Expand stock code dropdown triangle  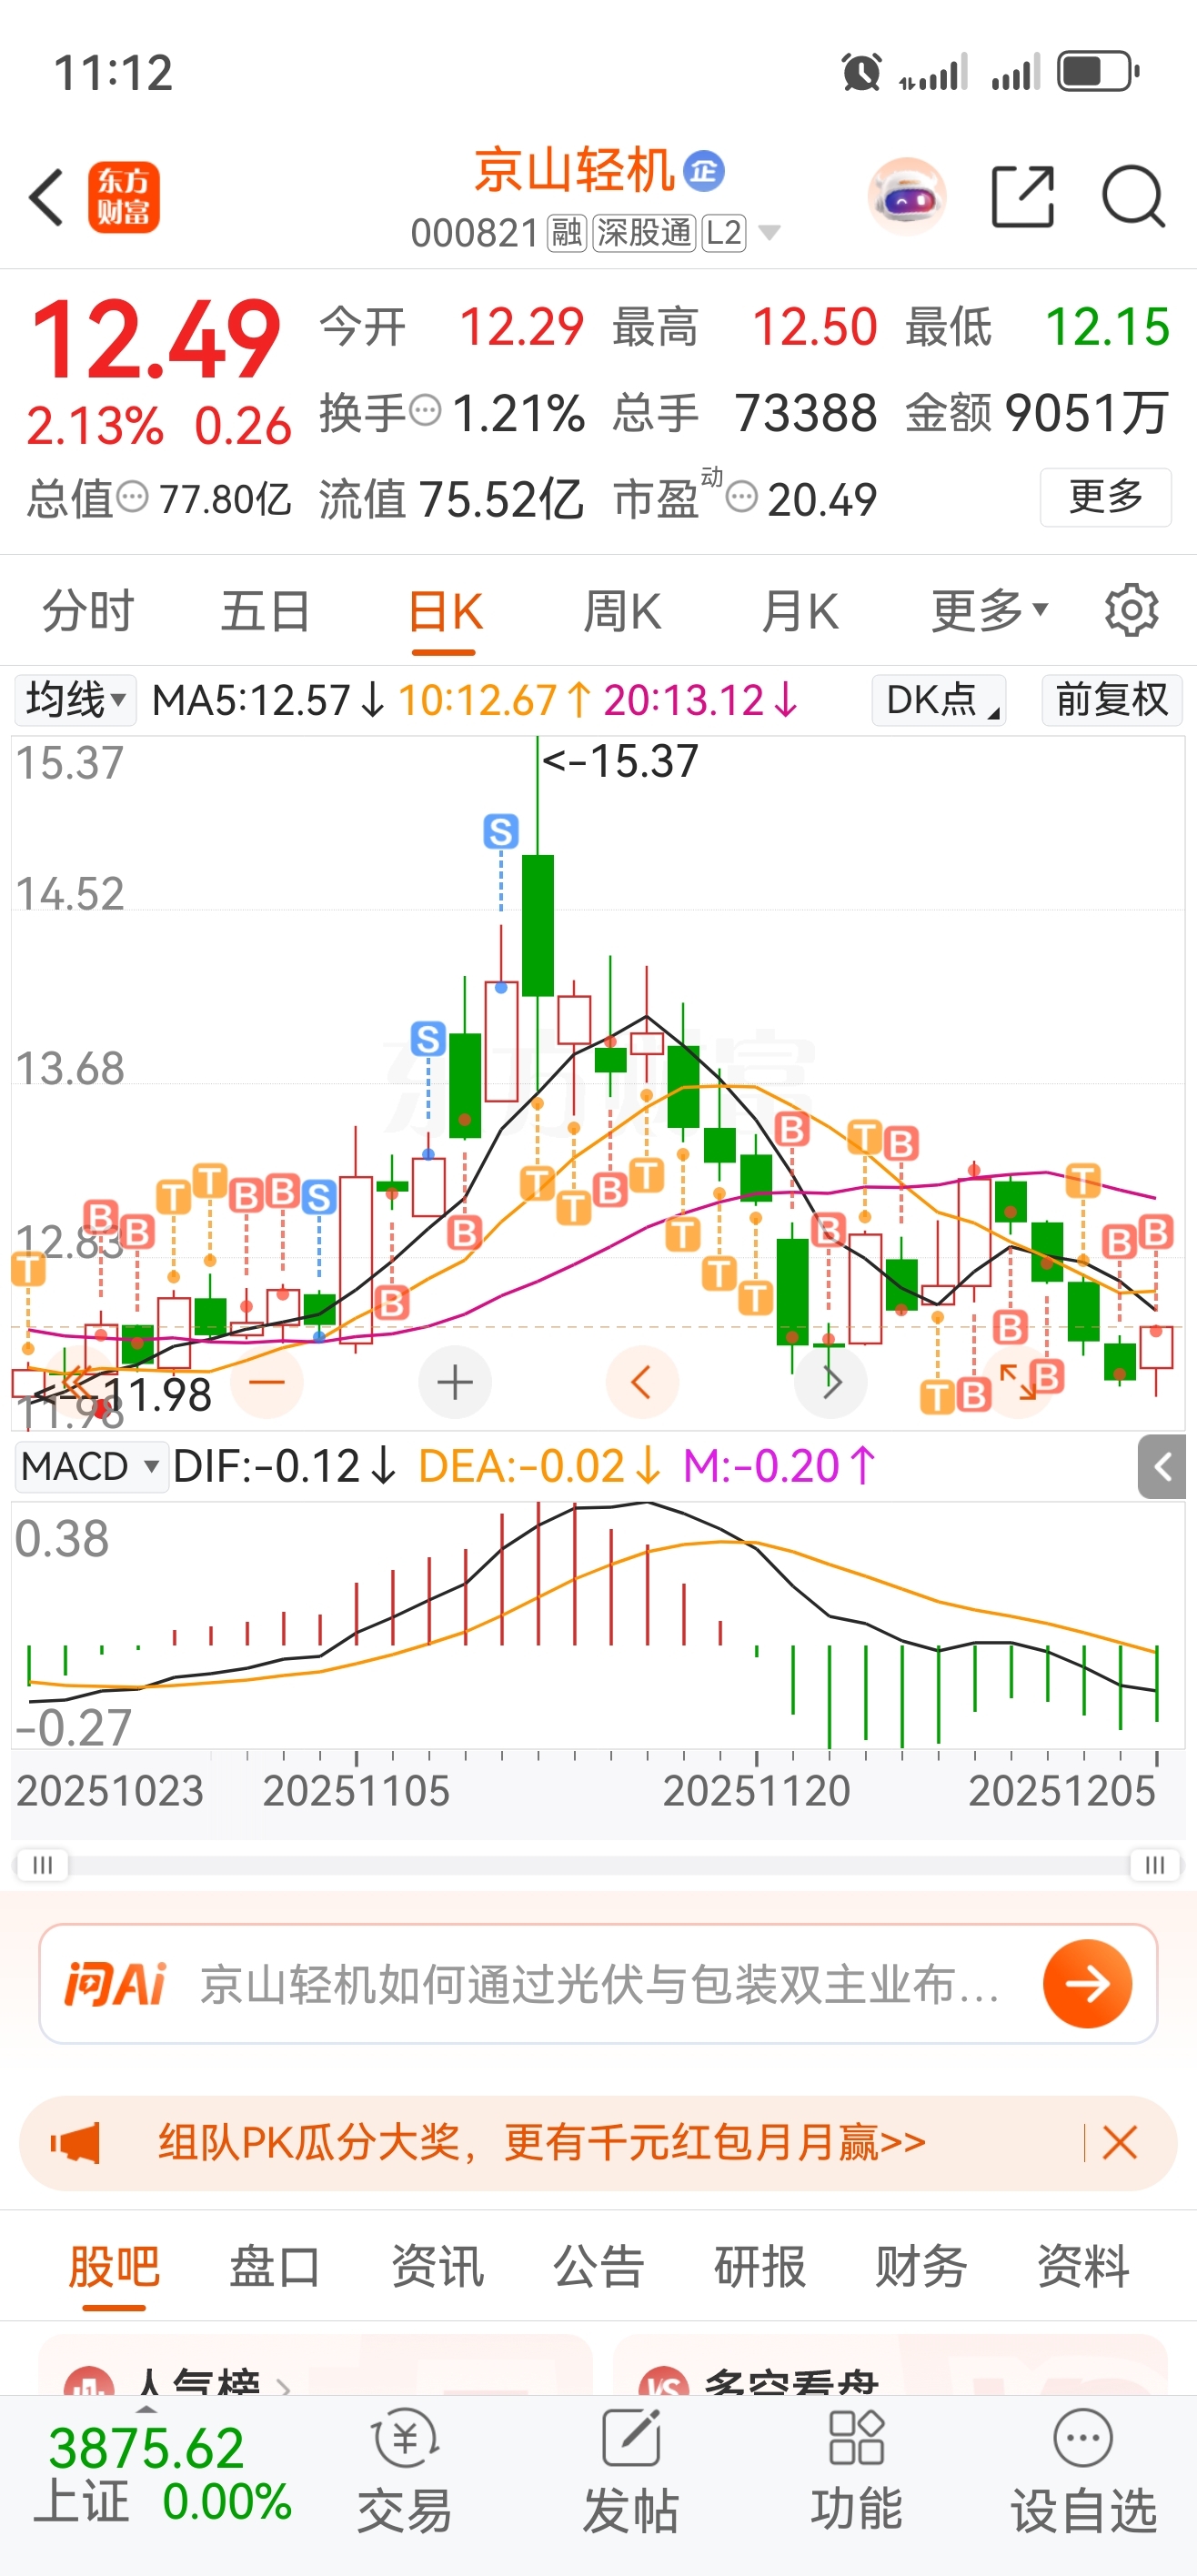pyautogui.click(x=769, y=233)
